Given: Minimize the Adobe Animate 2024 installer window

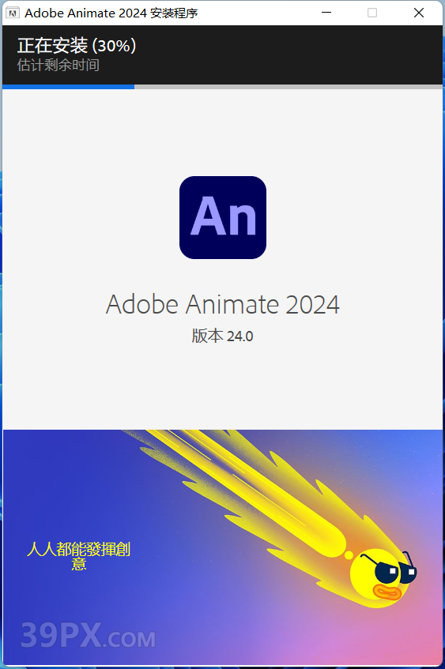Looking at the screenshot, I should coord(326,13).
